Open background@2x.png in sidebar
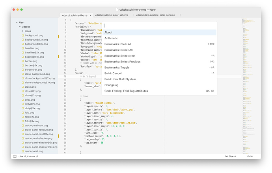 pyautogui.click(x=36, y=40)
